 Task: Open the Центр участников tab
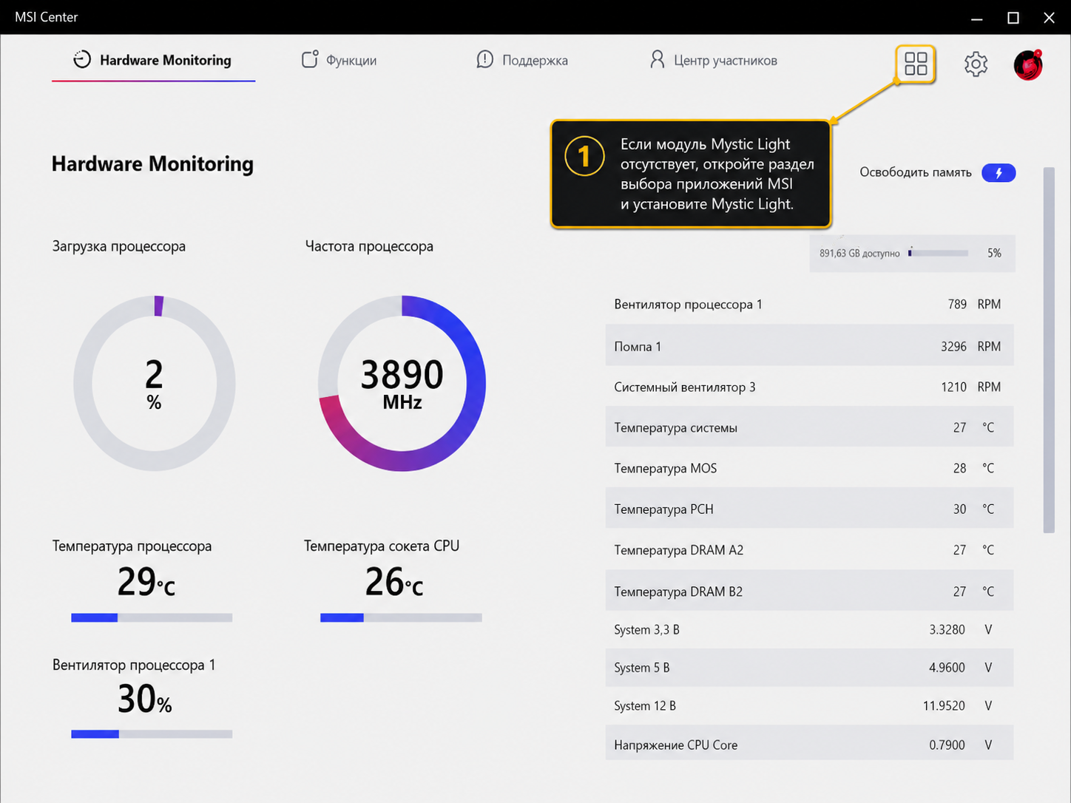[714, 60]
